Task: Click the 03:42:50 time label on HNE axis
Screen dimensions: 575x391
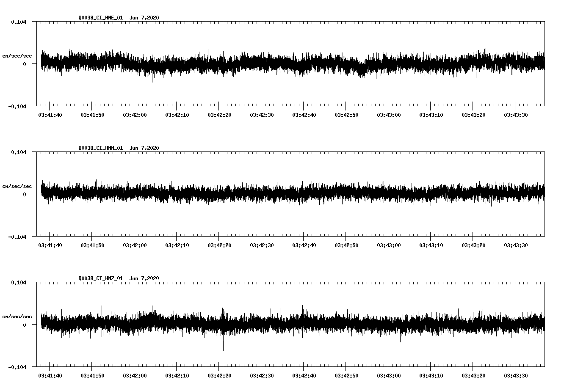Action: point(346,115)
